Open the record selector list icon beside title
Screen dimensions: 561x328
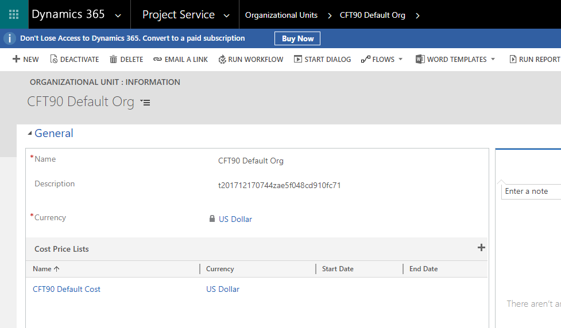[145, 103]
